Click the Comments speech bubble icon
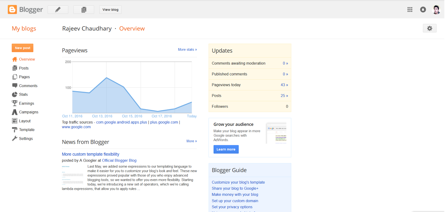This screenshot has width=445, height=212. [15, 86]
